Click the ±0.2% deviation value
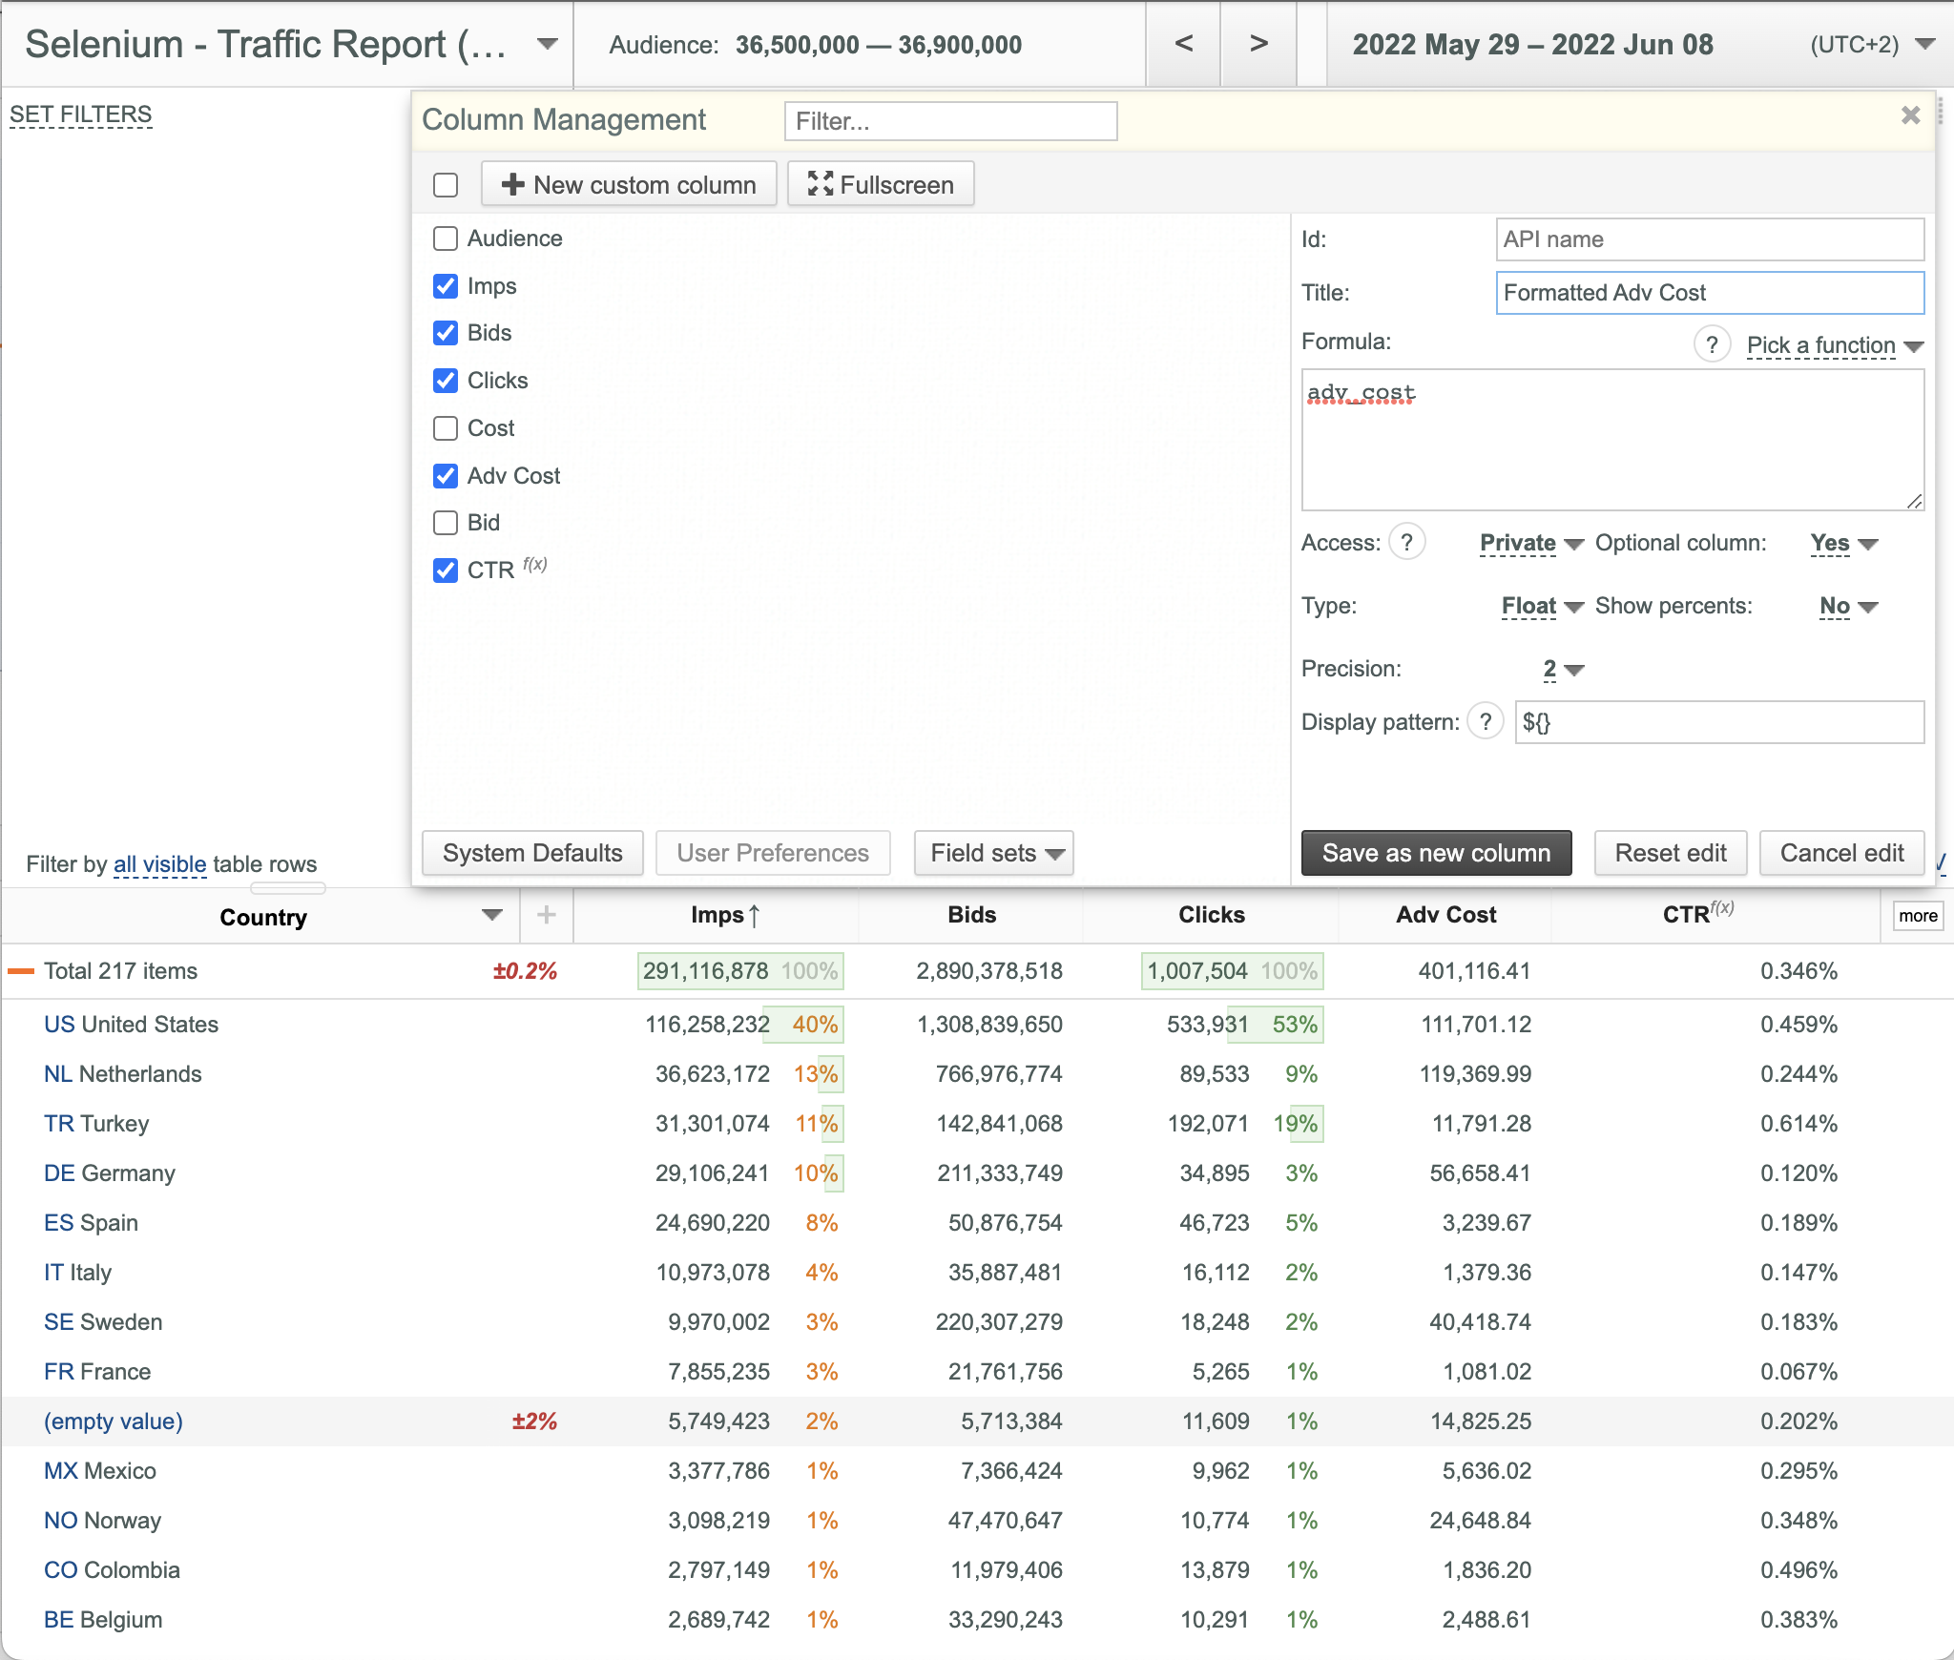This screenshot has height=1660, width=1954. (525, 971)
